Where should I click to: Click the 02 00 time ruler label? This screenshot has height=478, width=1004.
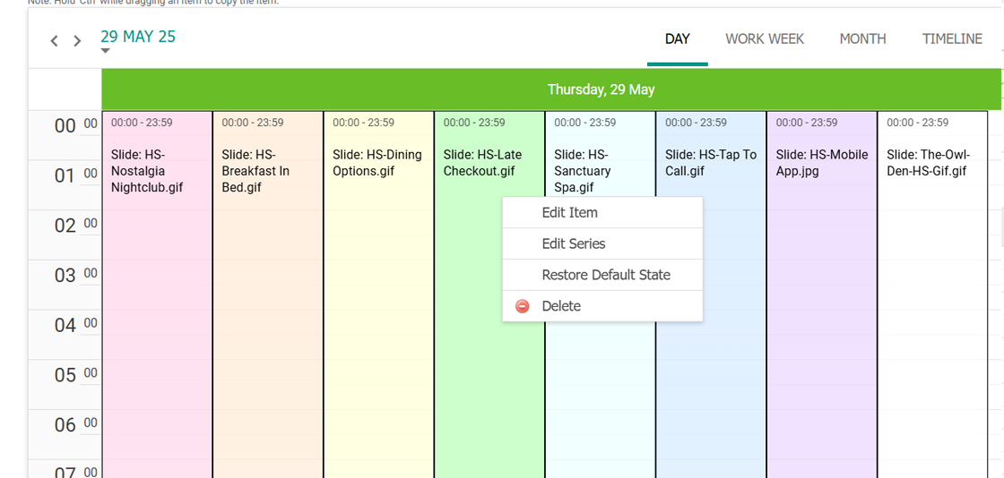coord(76,226)
